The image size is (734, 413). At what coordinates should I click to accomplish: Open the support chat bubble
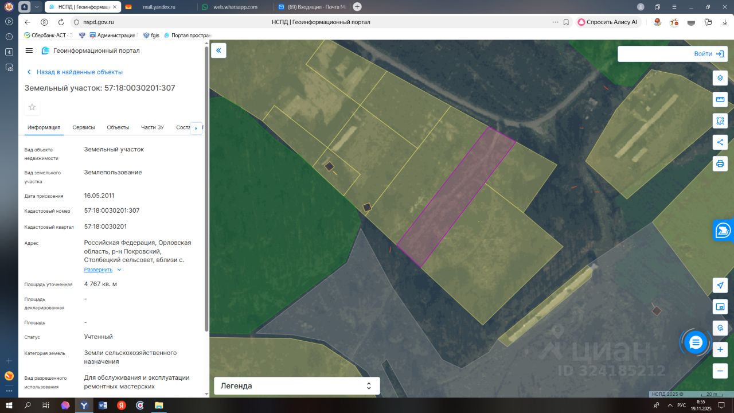click(x=696, y=342)
